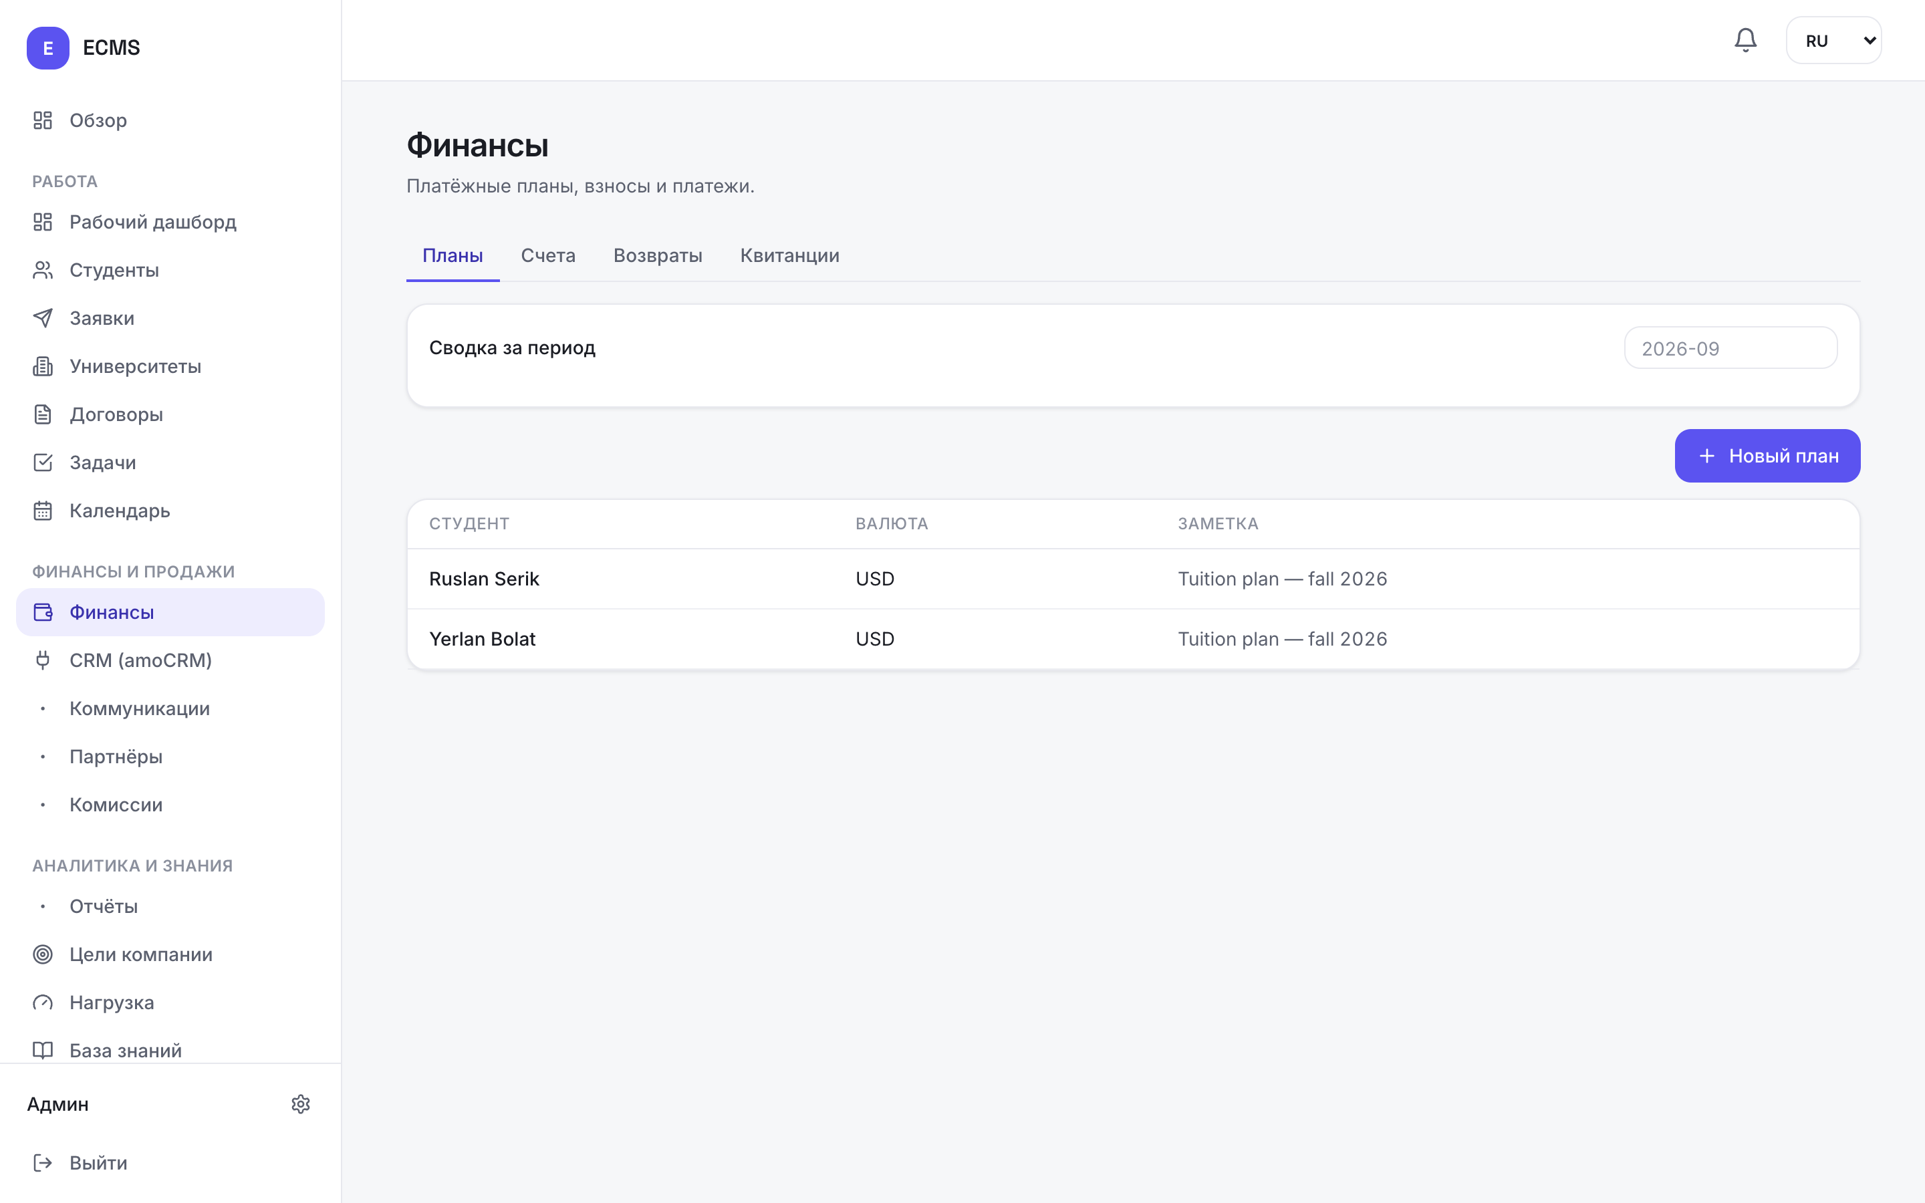The height and width of the screenshot is (1203, 1925).
Task: Open Комиссии in sidebar
Action: pos(170,805)
